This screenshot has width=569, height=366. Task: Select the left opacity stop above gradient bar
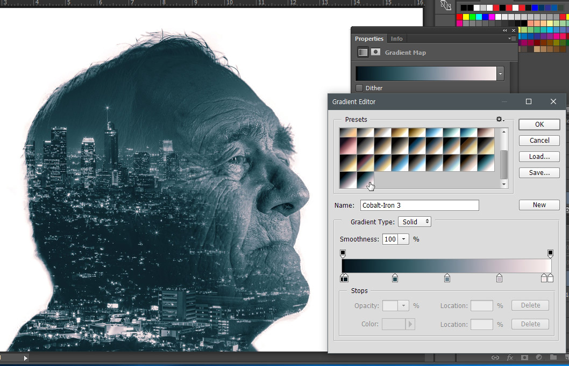(343, 253)
